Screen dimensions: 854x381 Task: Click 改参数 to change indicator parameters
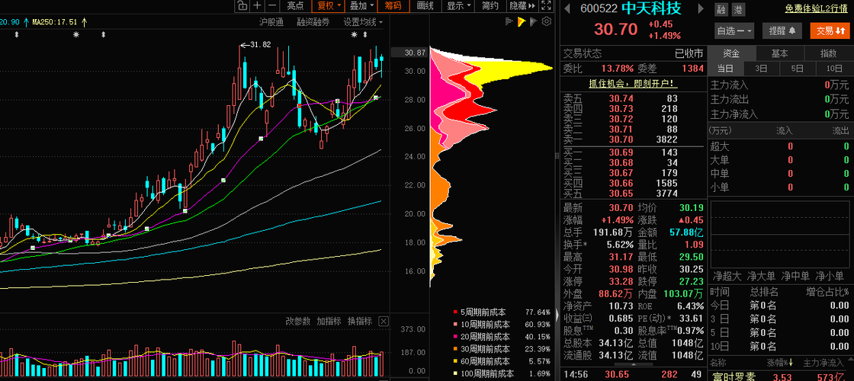298,321
